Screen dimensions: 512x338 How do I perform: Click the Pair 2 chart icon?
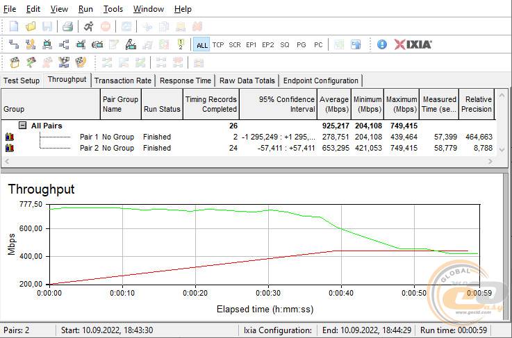tap(10, 148)
